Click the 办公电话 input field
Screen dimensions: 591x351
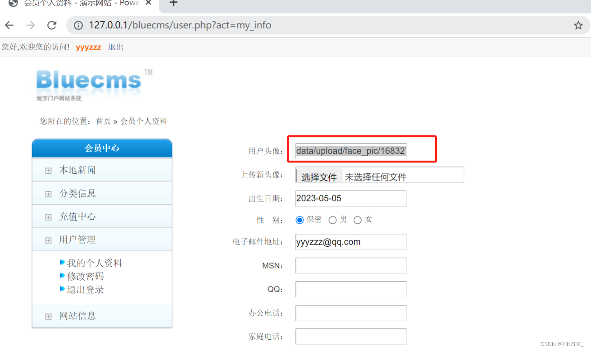tap(351, 313)
